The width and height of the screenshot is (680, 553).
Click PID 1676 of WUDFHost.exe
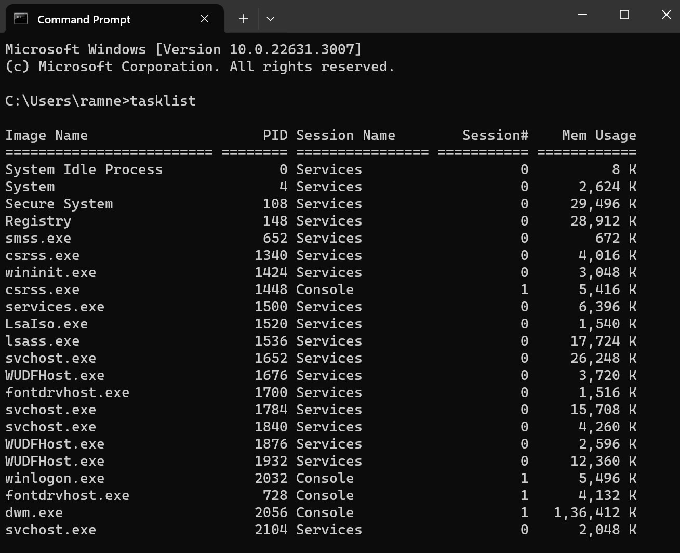(x=271, y=375)
